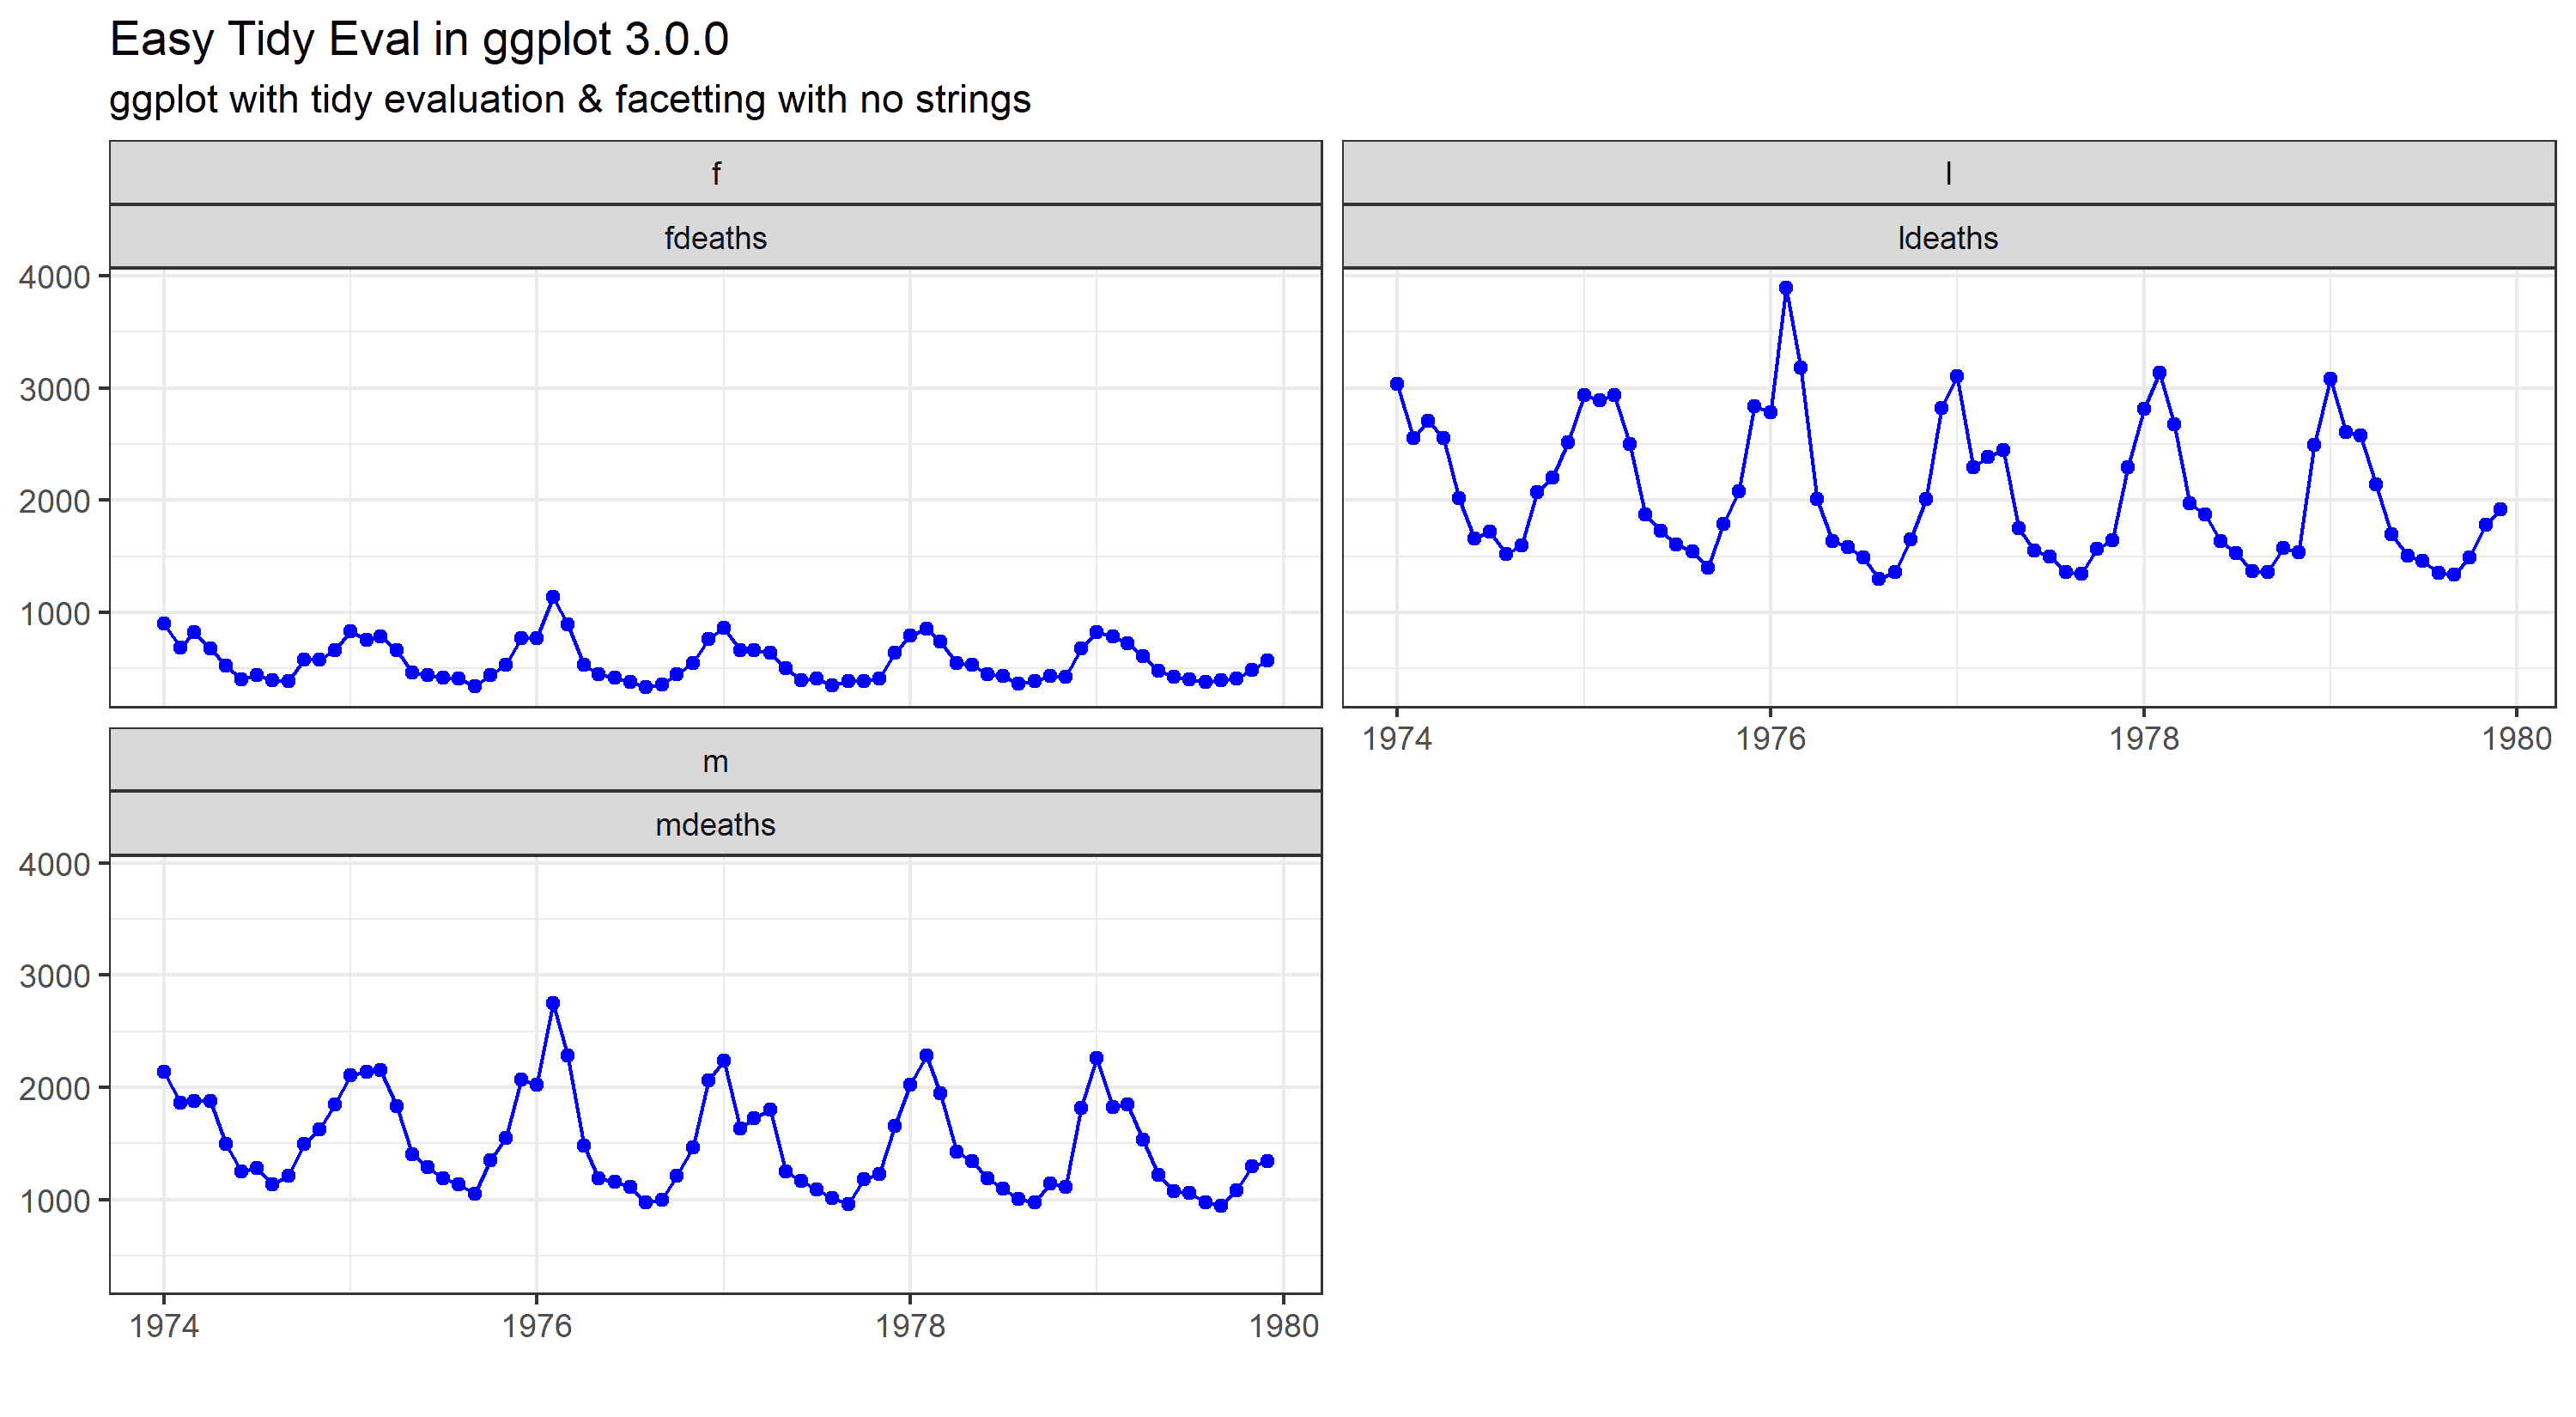Screen dimensions: 2576x1417
Task: Click the 1974 x-axis label under the mdeaths panel
Action: 164,1326
